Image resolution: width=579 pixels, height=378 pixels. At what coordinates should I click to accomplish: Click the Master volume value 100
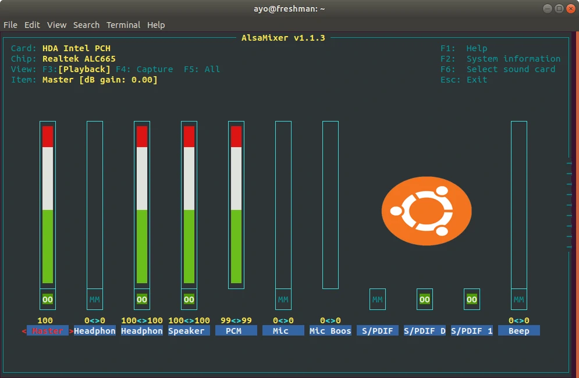[x=45, y=320]
